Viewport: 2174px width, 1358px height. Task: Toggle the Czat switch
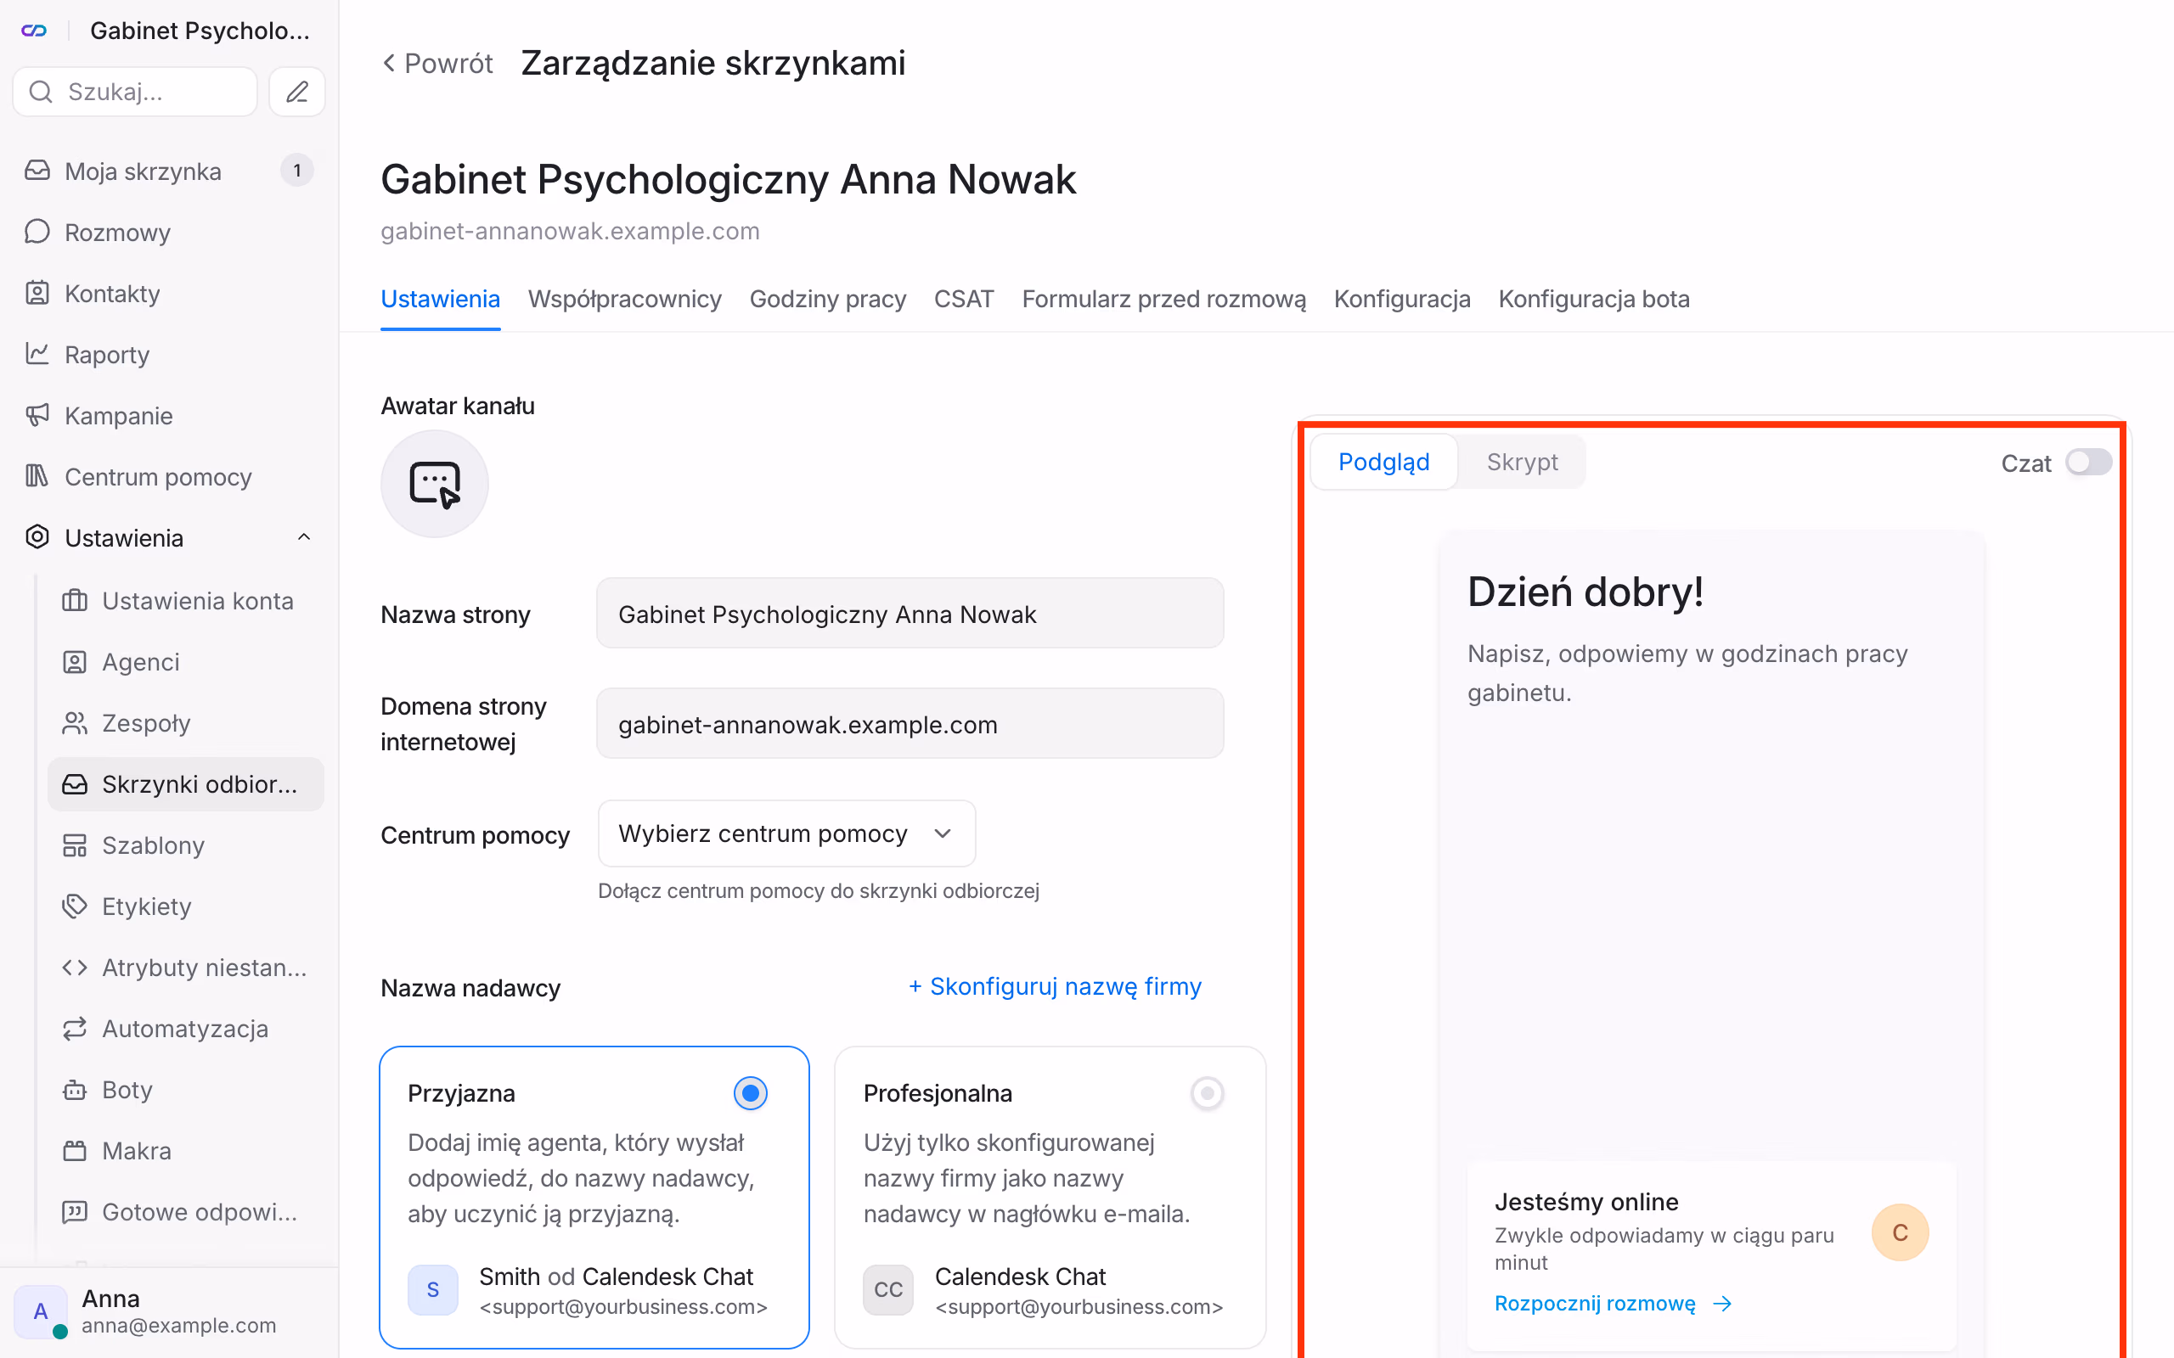click(x=2087, y=463)
